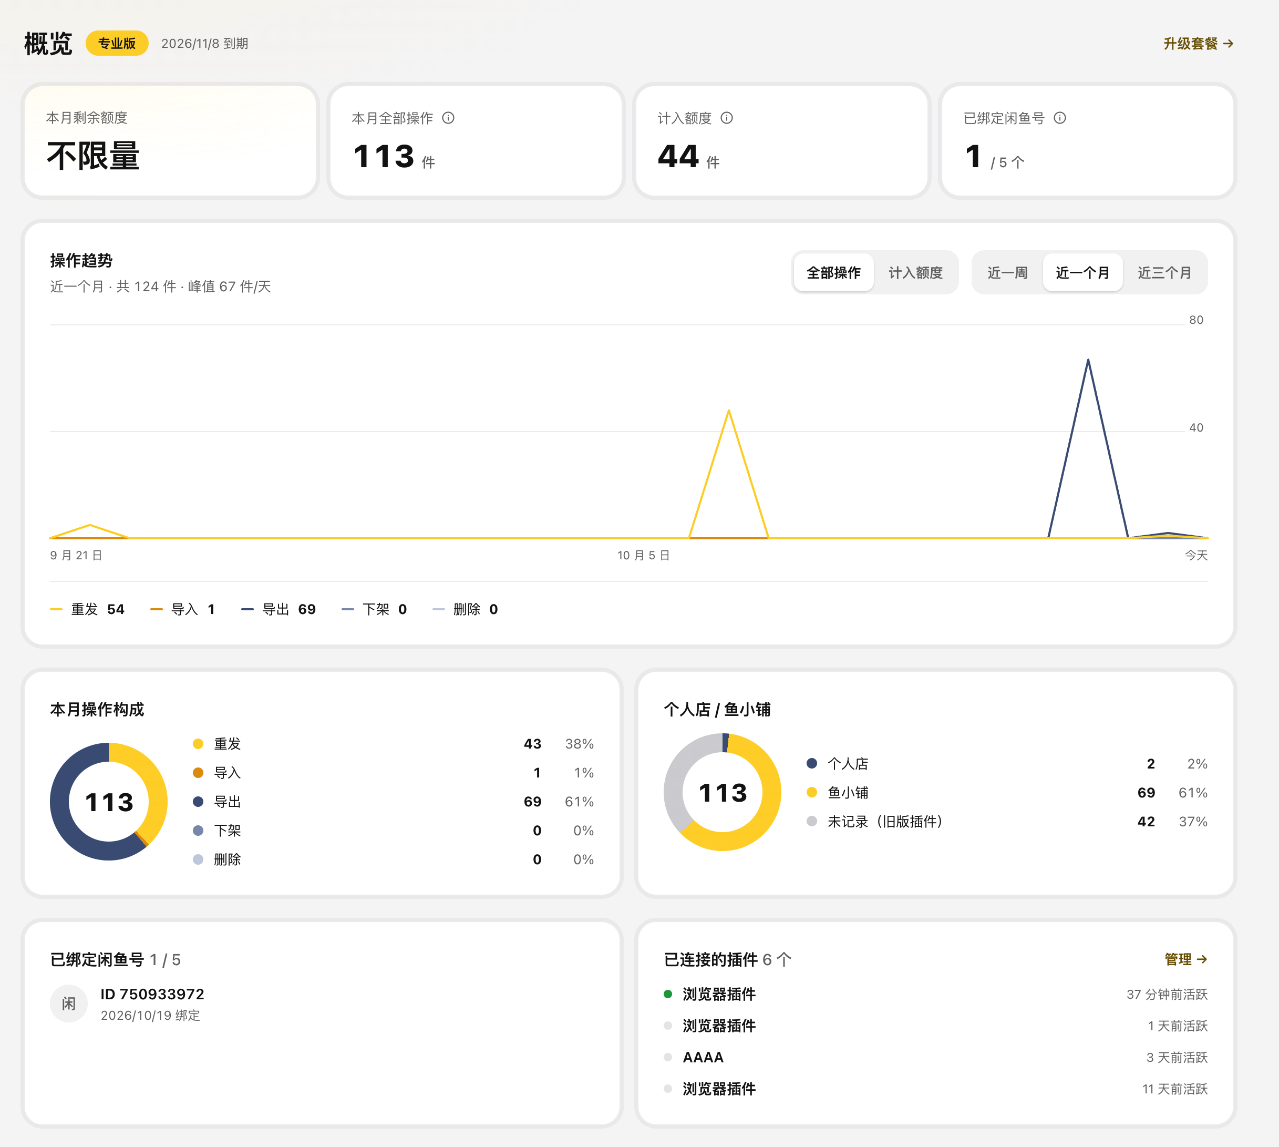
Task: Click info icon beside 本月全部操作
Action: 448,118
